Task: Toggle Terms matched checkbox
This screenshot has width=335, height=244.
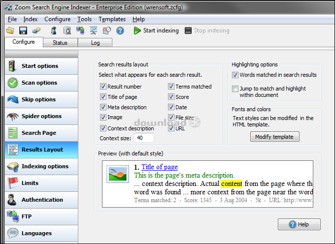Action: (x=171, y=87)
